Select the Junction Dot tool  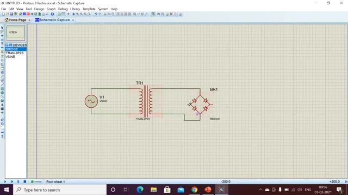coord(2,36)
